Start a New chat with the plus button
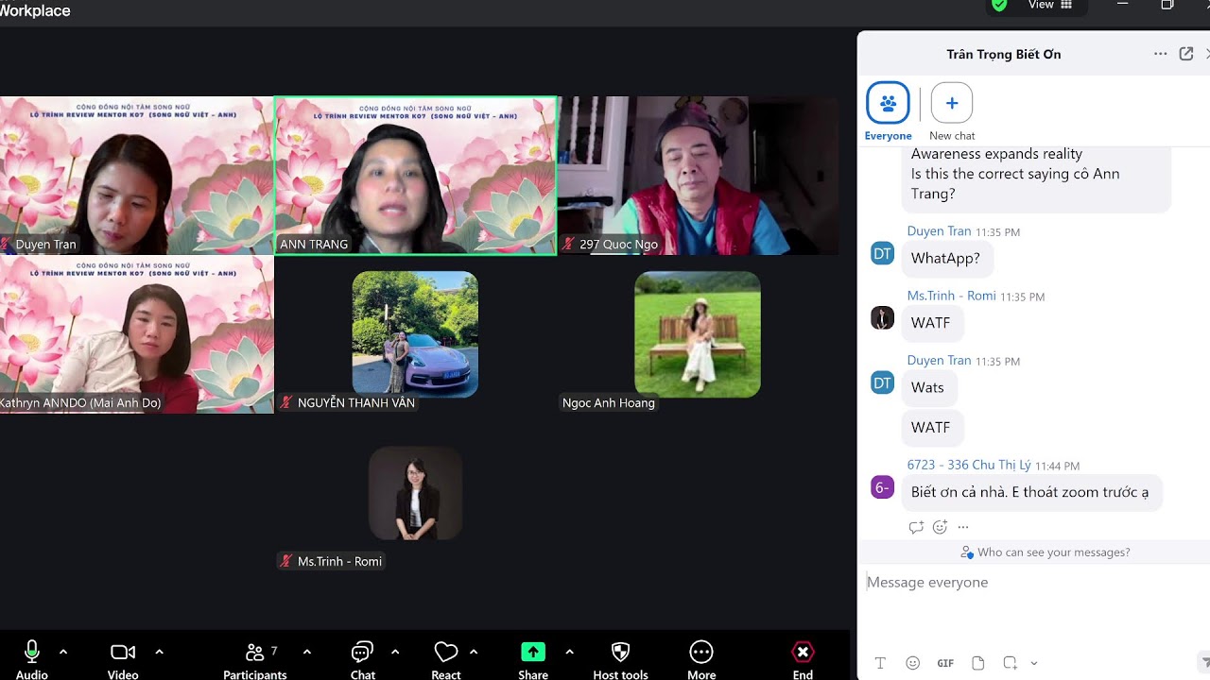This screenshot has height=680, width=1210. pyautogui.click(x=952, y=103)
